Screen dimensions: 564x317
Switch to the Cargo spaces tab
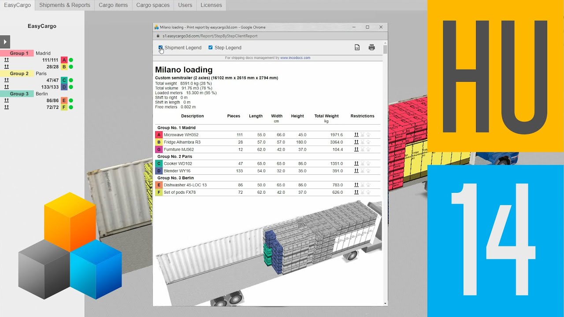coord(153,5)
